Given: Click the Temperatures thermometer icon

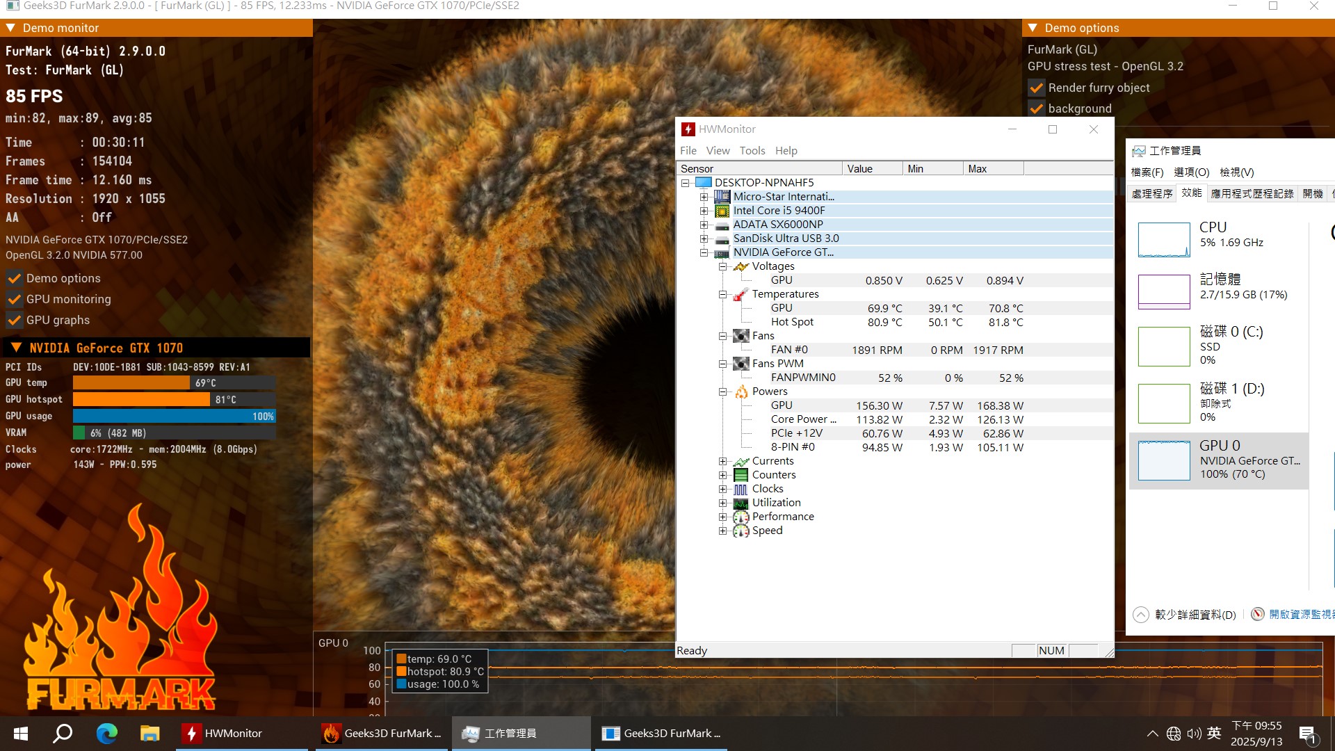Looking at the screenshot, I should [x=741, y=294].
